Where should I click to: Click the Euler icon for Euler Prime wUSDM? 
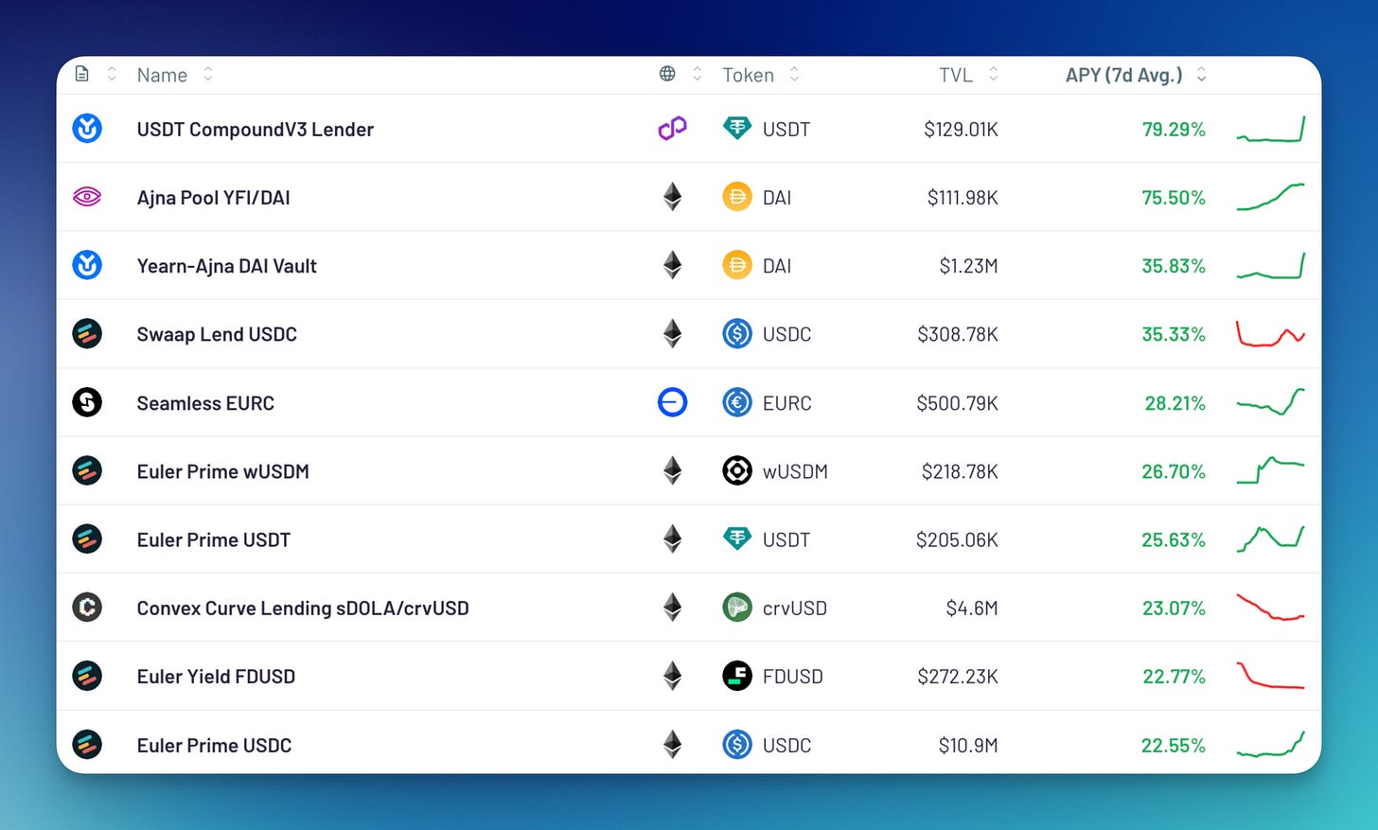[x=87, y=470]
